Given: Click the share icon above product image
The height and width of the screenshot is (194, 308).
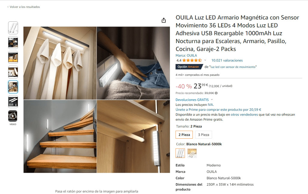Looking at the screenshot, I should [164, 20].
